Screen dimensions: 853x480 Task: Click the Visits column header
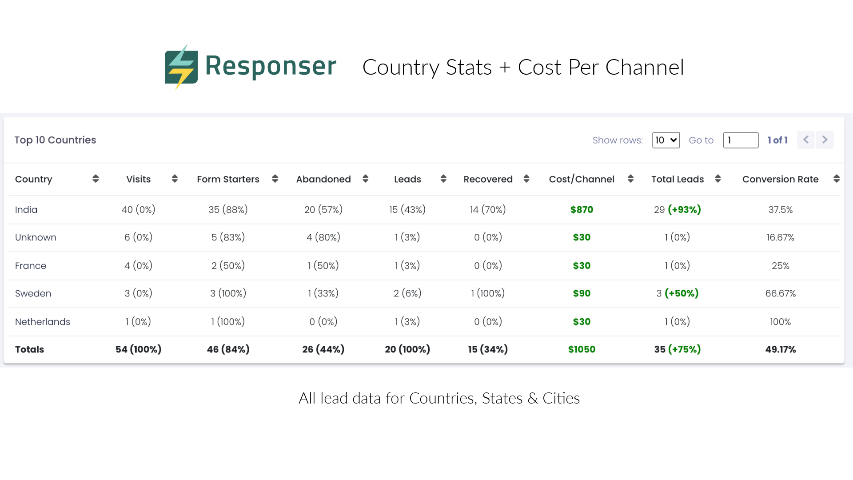pos(138,179)
